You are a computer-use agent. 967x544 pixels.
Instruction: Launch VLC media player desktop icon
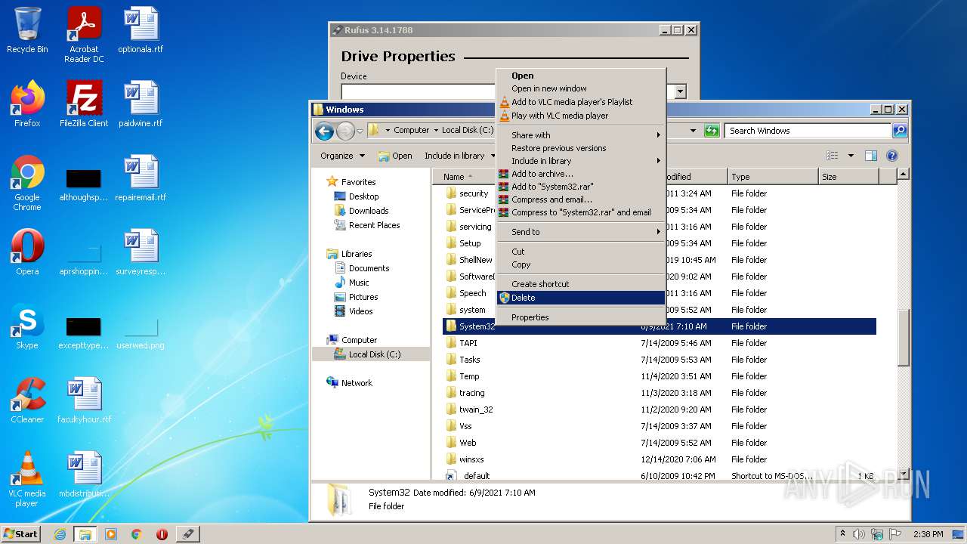pyautogui.click(x=27, y=479)
